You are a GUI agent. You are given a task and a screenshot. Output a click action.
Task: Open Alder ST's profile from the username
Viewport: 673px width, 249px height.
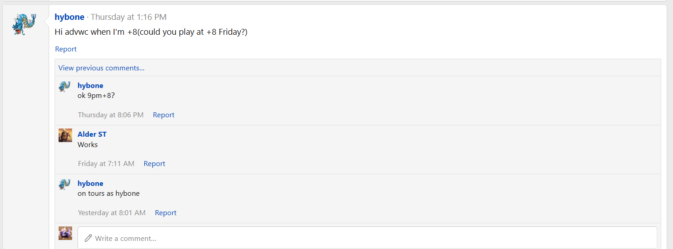[x=92, y=134]
